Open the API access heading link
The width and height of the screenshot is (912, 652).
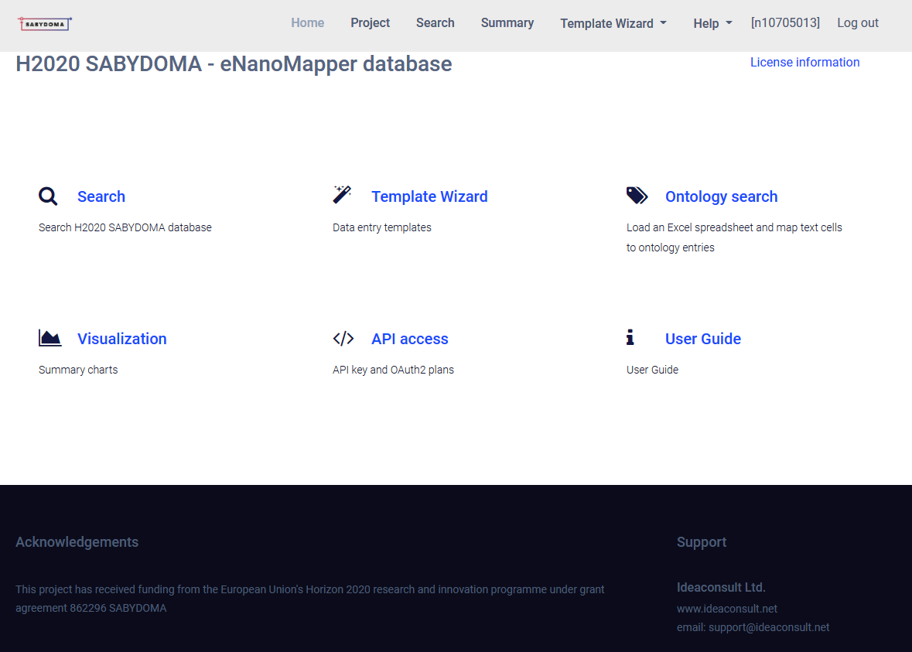[409, 339]
